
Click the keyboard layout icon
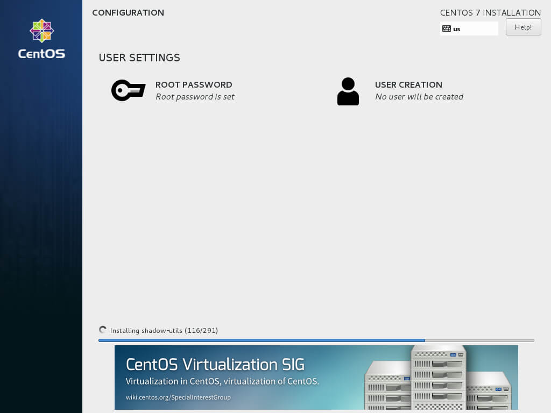[446, 29]
